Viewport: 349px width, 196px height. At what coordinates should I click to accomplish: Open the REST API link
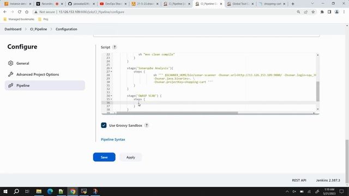pos(299,180)
